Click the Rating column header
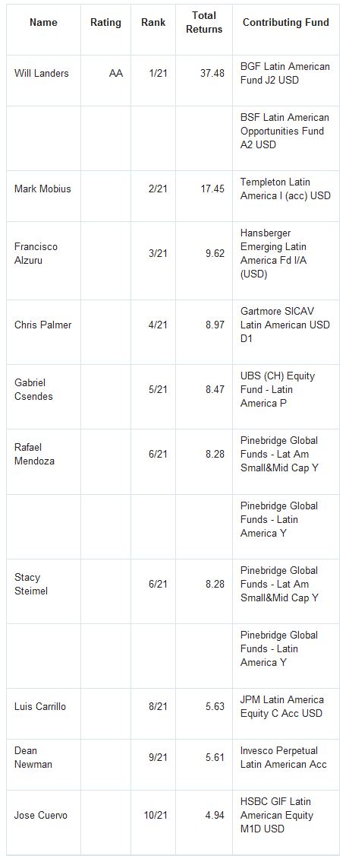This screenshot has width=349, height=859. tap(105, 23)
